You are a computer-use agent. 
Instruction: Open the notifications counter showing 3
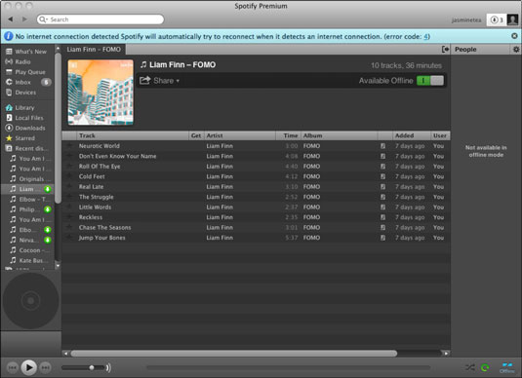click(x=497, y=19)
